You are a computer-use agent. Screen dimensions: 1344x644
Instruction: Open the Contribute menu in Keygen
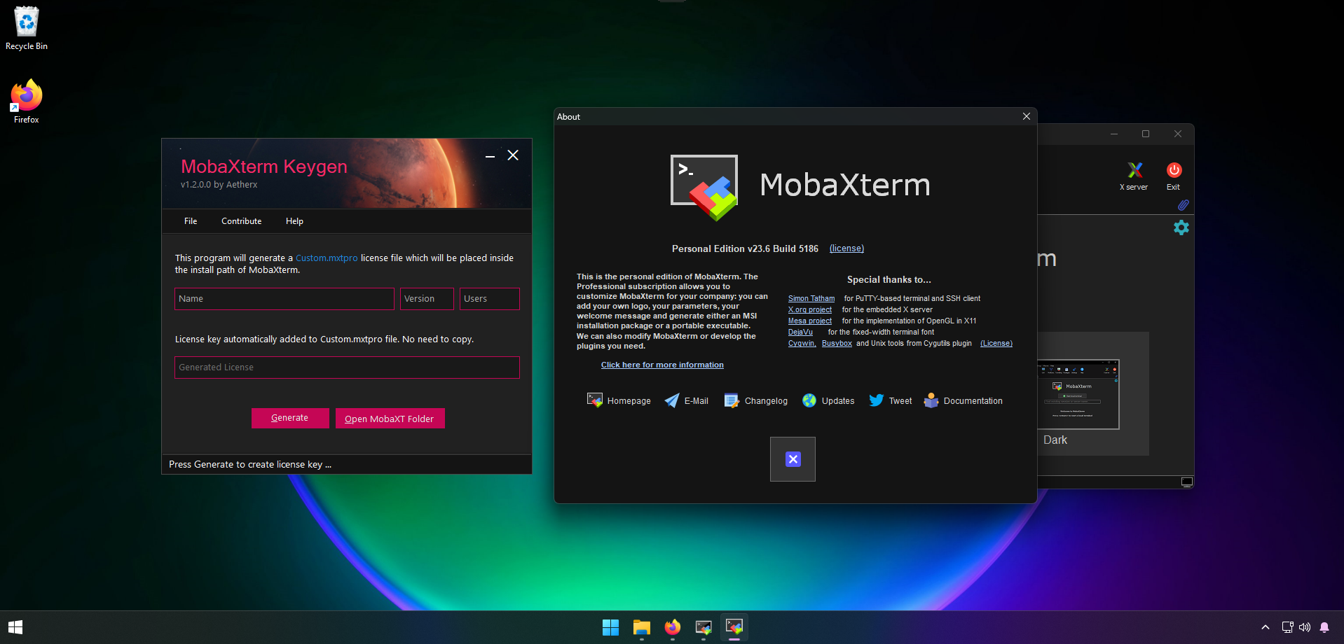(x=242, y=221)
